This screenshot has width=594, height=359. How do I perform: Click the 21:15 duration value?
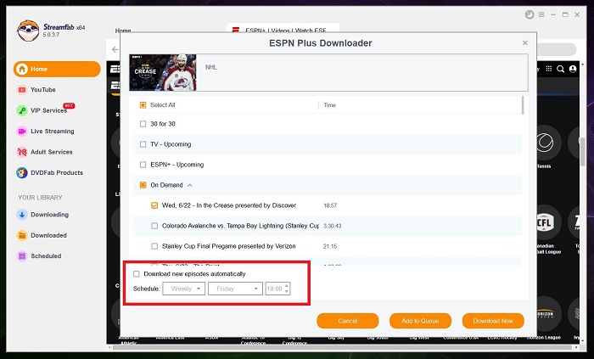tap(330, 246)
